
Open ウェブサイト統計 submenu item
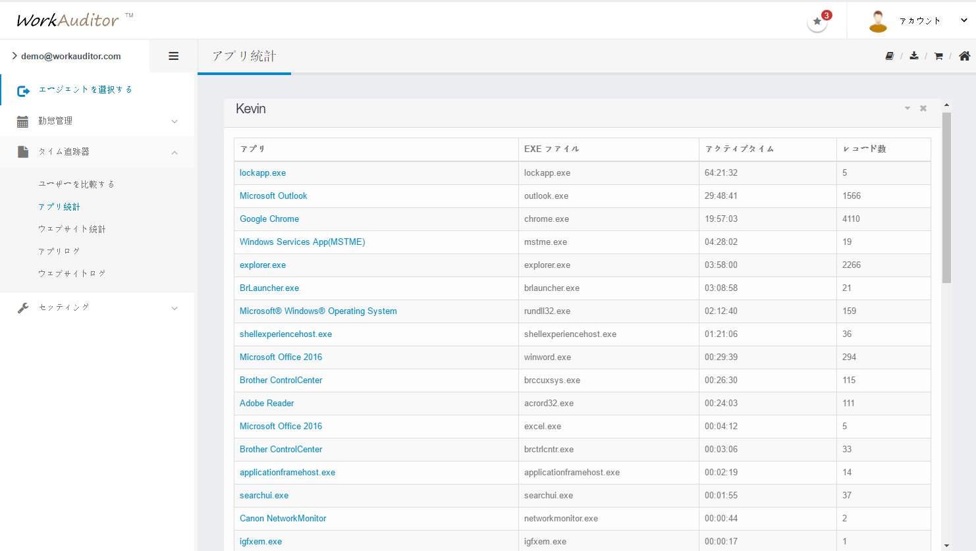coord(72,229)
